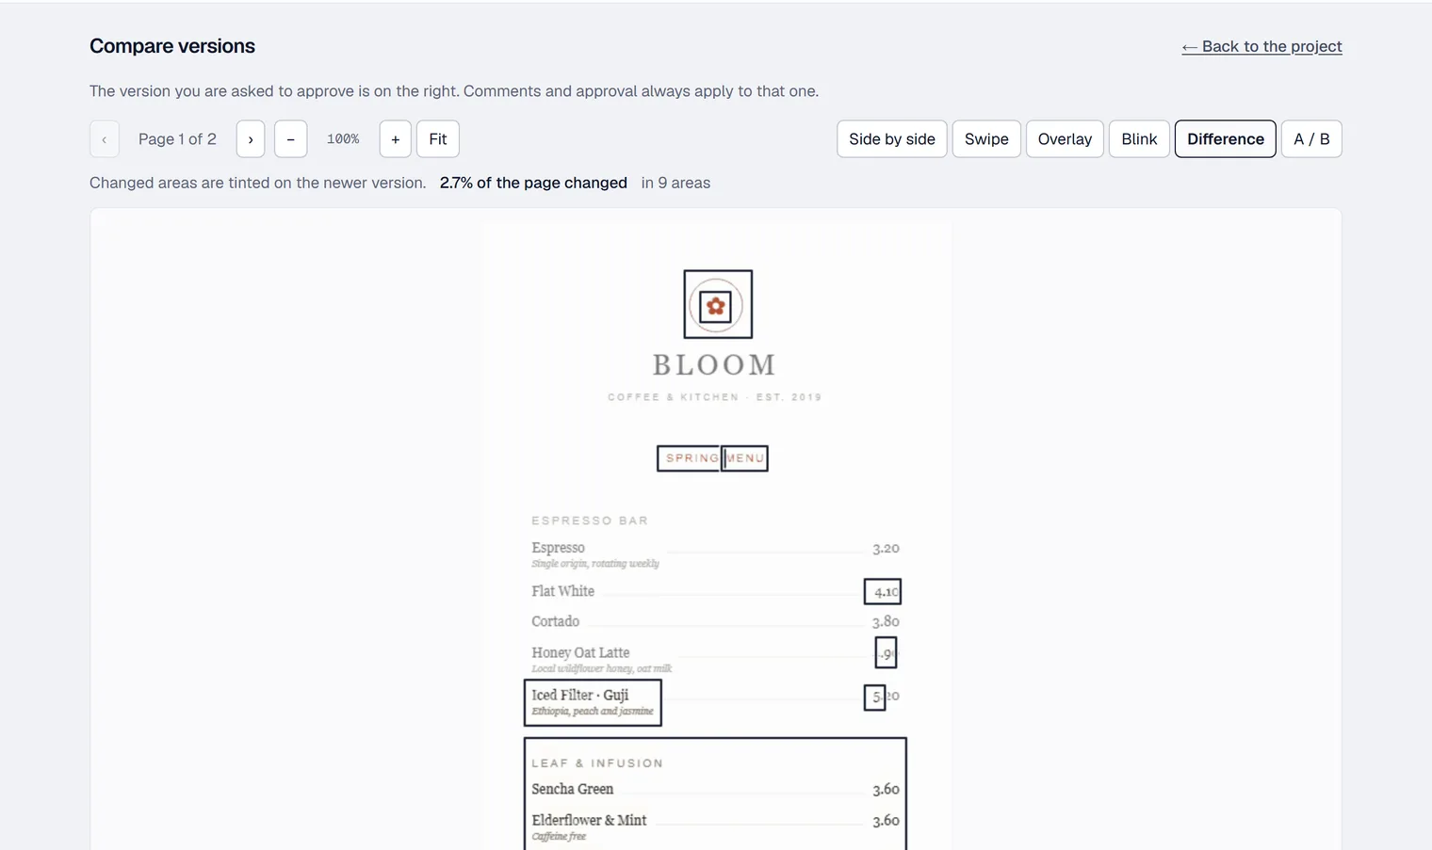Viewport: 1432px width, 850px height.
Task: Click the Elderflower & Mint menu row
Action: point(715,826)
